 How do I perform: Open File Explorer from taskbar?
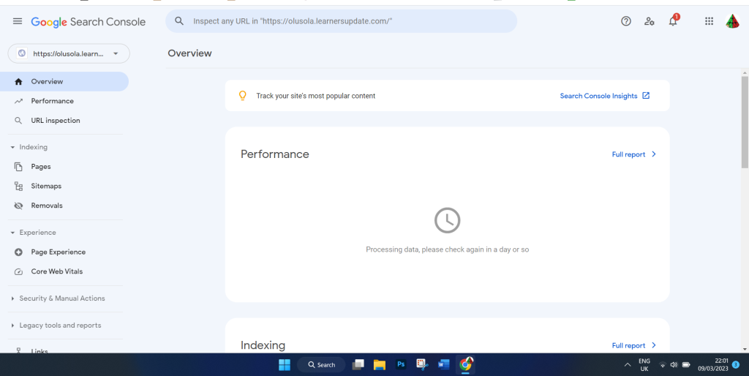(380, 365)
